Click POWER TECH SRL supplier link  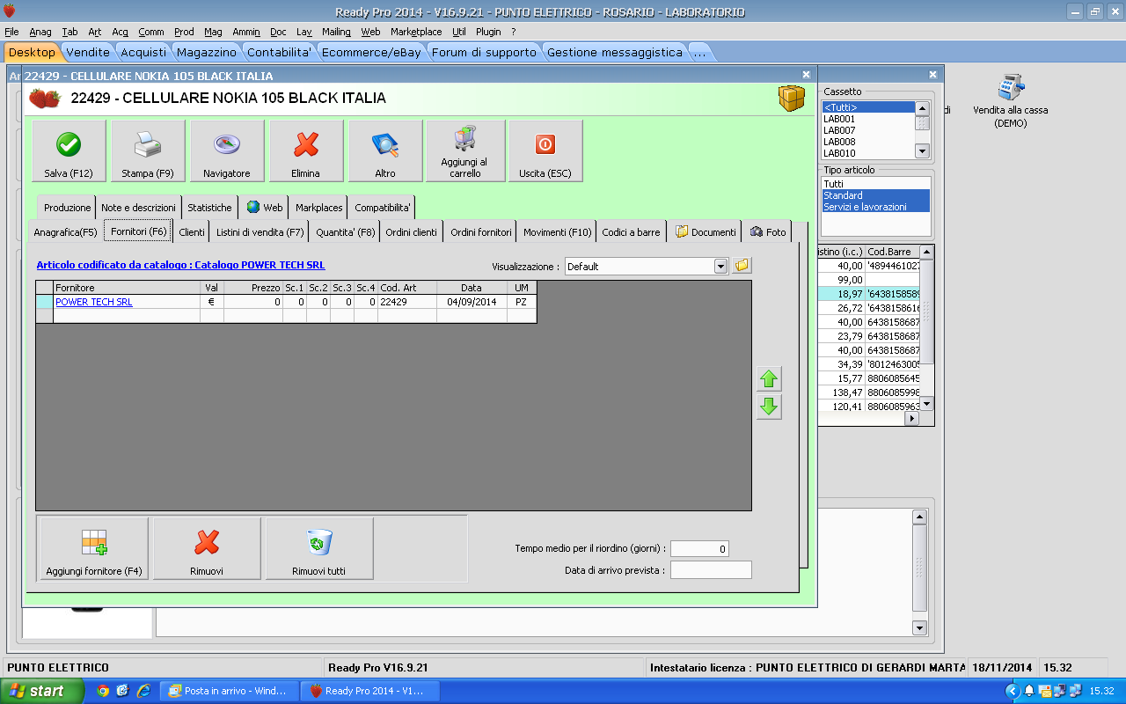click(x=94, y=302)
